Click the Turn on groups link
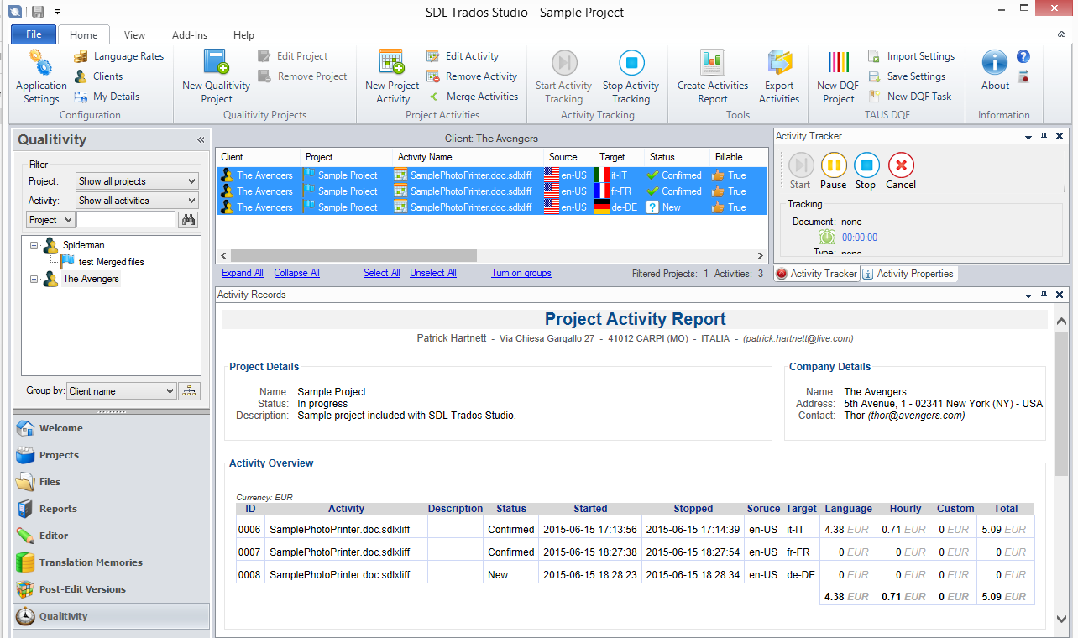 pyautogui.click(x=521, y=273)
